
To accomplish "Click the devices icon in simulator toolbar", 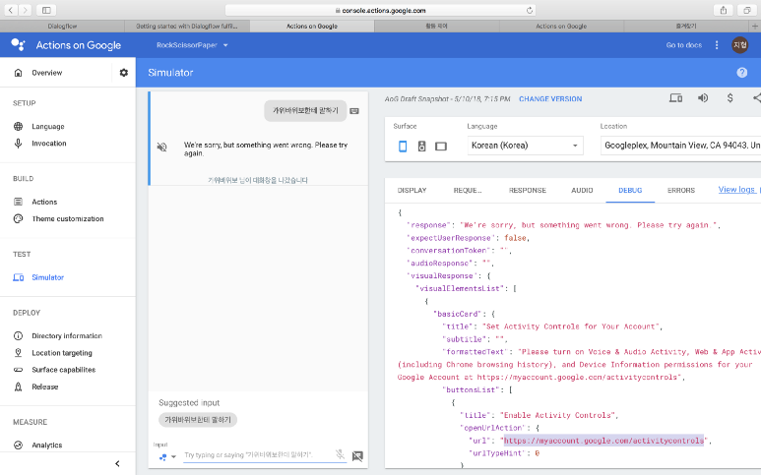I will pyautogui.click(x=675, y=98).
